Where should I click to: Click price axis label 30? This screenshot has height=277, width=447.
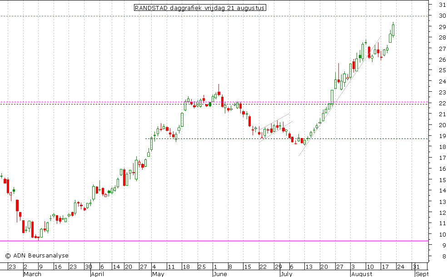(442, 16)
